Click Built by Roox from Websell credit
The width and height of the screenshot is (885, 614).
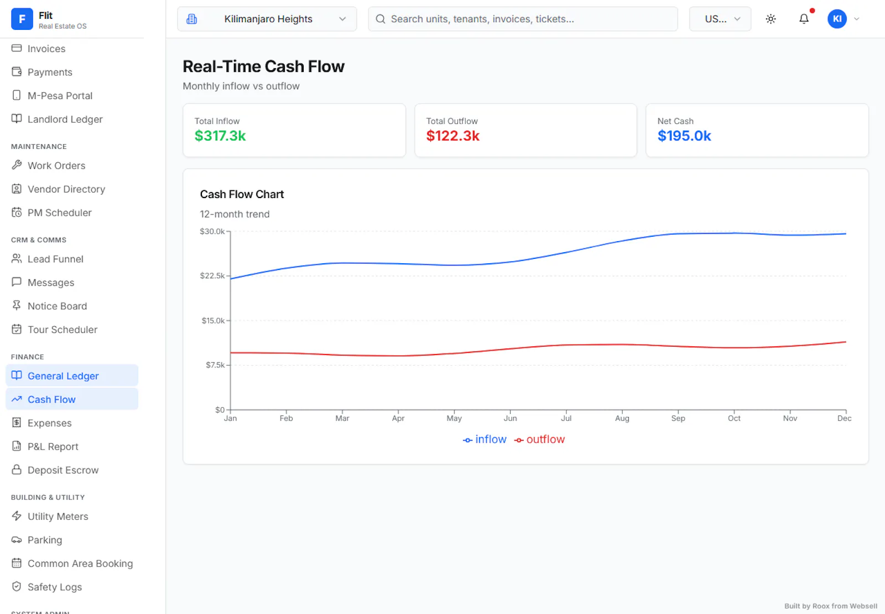tap(830, 606)
